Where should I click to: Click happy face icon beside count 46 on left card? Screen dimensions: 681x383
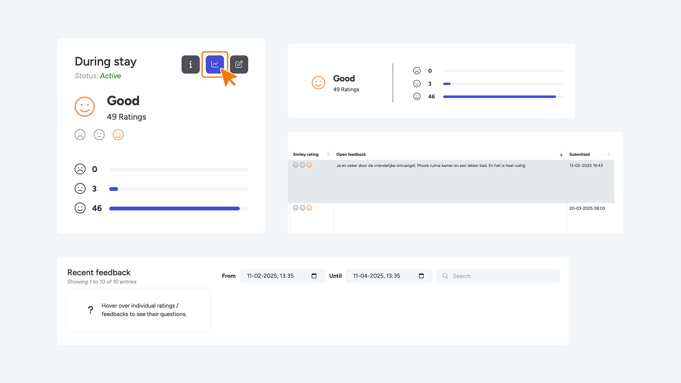point(80,208)
